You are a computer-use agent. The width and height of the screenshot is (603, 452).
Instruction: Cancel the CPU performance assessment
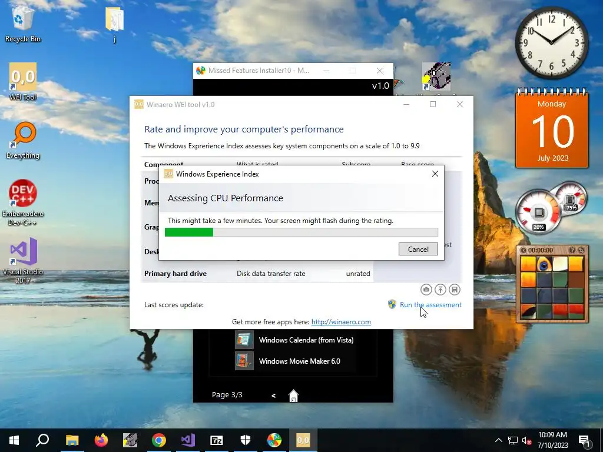coord(418,249)
